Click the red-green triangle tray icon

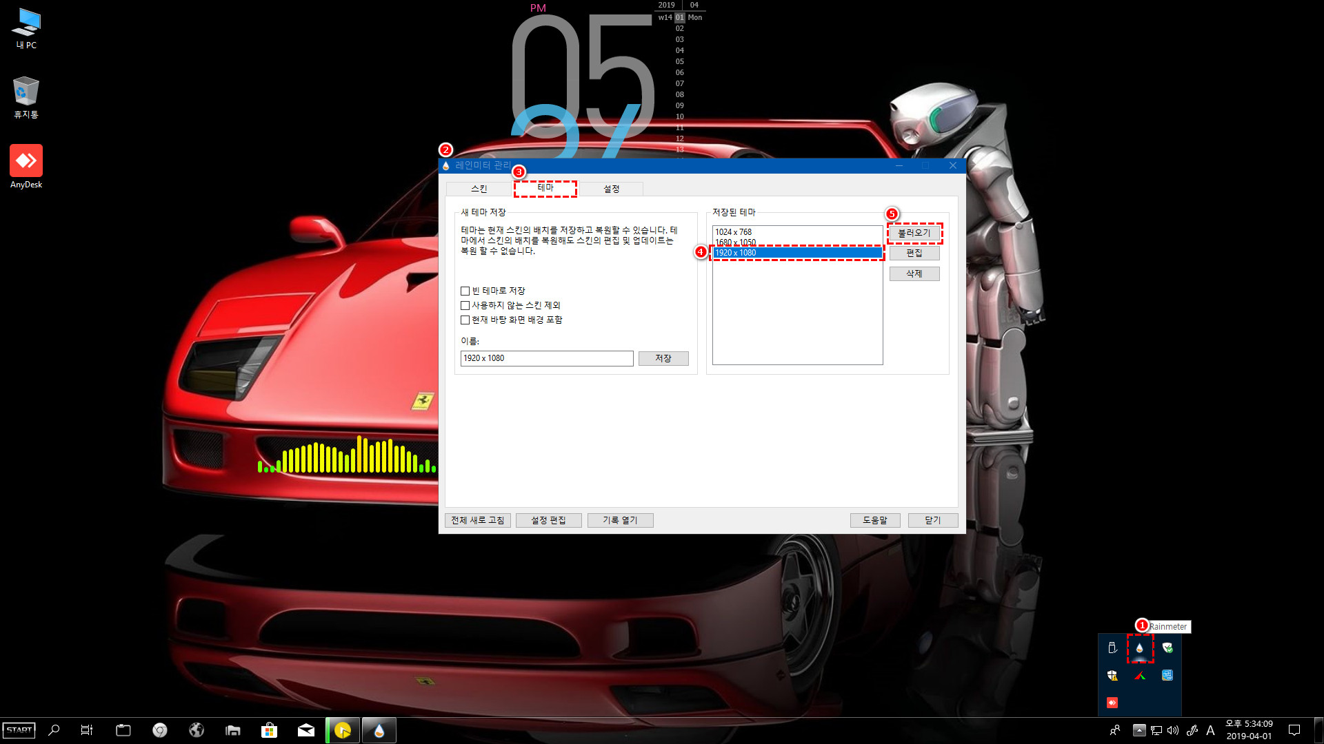pyautogui.click(x=1139, y=675)
